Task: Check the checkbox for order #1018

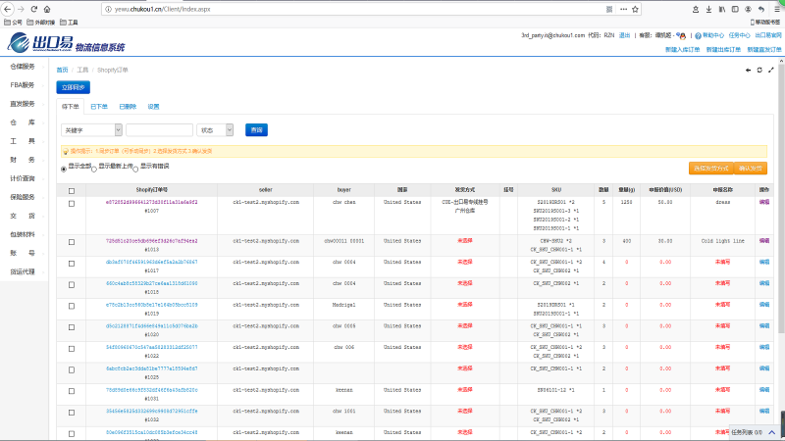Action: [72, 284]
